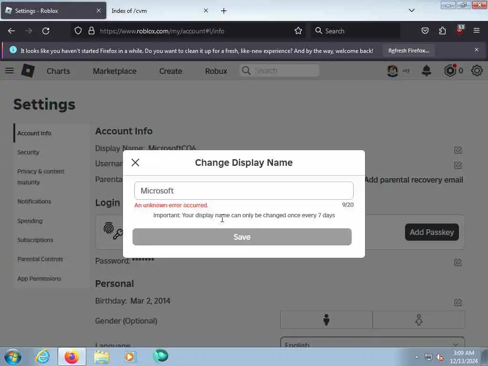This screenshot has width=488, height=366.
Task: Click Refresh Firefox… button
Action: (408, 51)
